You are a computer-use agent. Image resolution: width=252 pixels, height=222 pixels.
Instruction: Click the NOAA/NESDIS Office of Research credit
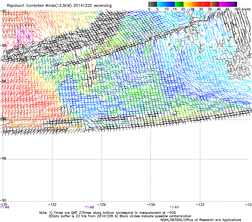coord(201,220)
